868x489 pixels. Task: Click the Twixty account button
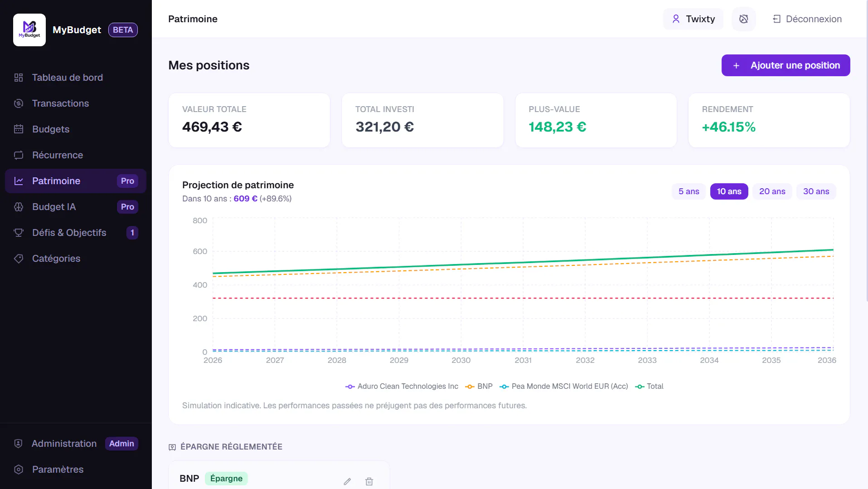coord(693,19)
